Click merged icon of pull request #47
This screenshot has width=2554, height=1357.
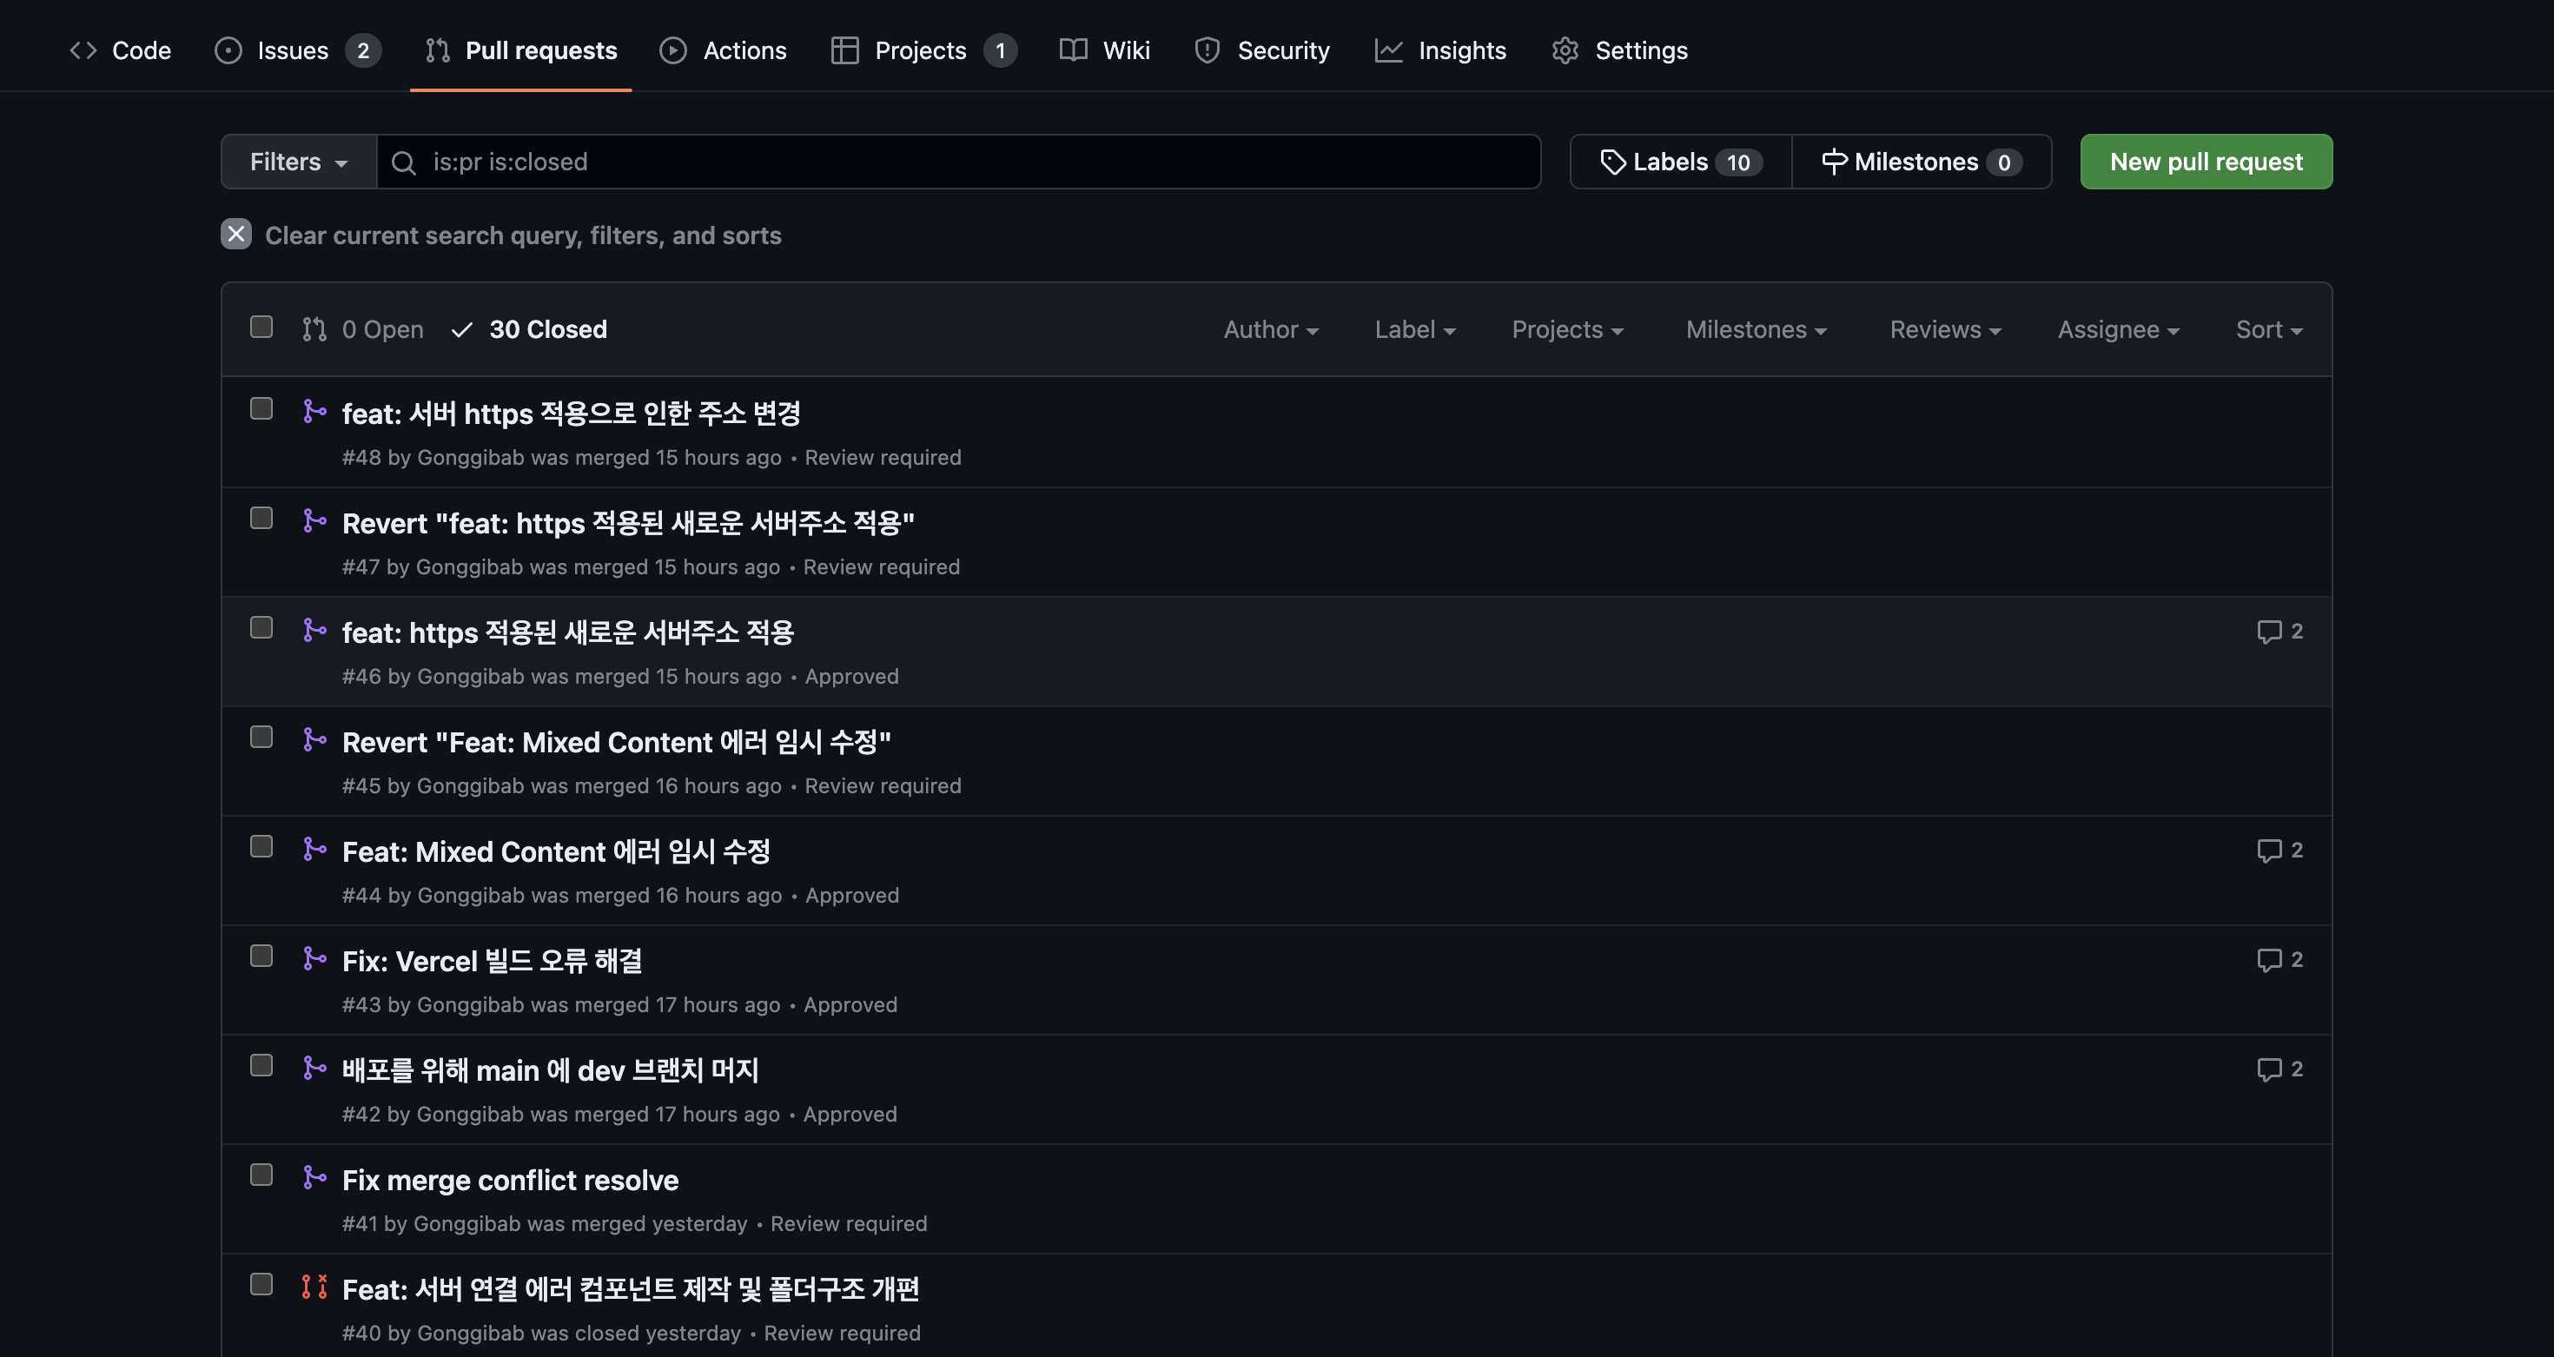314,520
